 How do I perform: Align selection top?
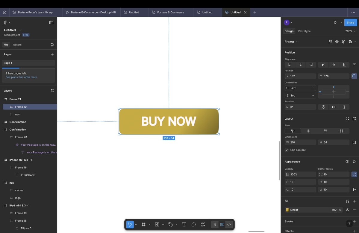[323, 65]
